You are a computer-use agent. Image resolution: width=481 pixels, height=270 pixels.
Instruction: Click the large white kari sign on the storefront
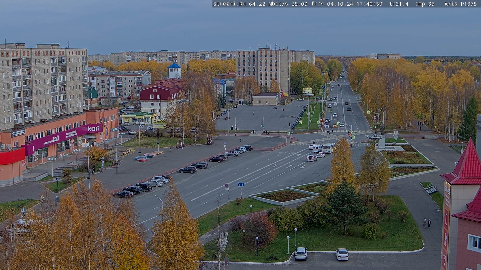[94, 128]
